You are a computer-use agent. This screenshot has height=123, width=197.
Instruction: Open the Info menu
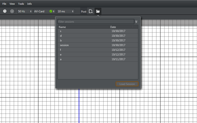[29, 4]
